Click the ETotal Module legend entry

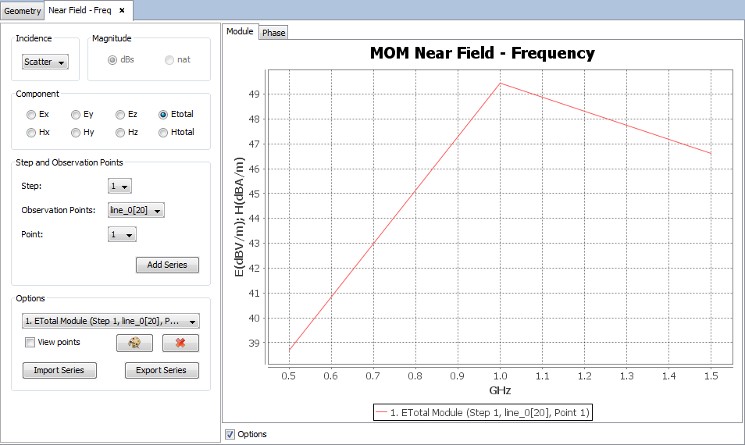[x=484, y=412]
